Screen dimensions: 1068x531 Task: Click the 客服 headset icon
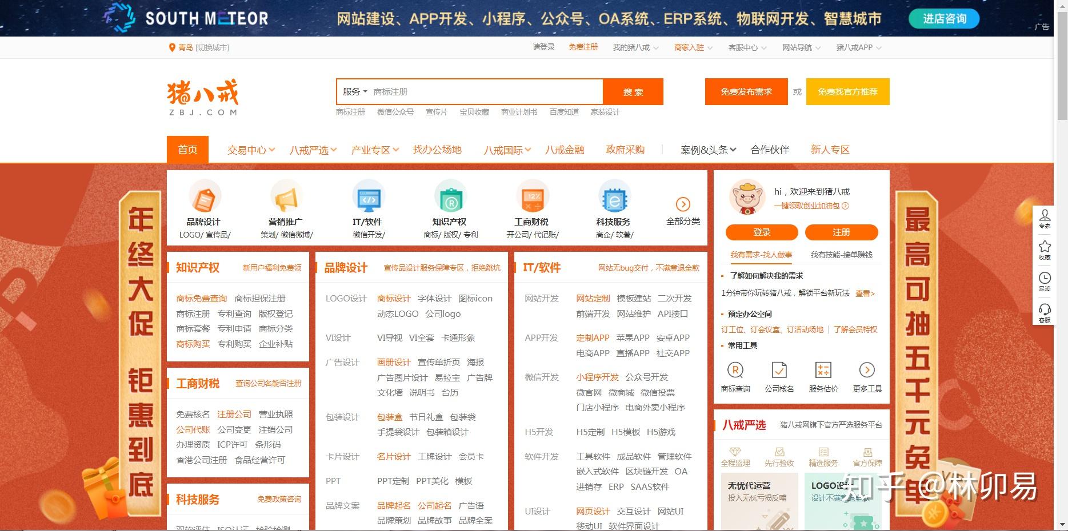coord(1045,309)
